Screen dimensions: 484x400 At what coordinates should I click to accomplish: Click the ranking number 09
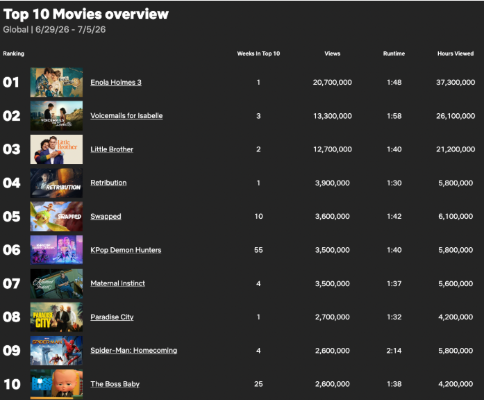point(11,351)
